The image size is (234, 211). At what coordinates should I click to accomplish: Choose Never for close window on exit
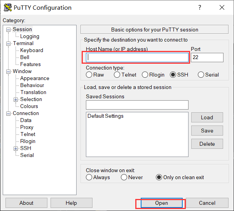point(124,177)
